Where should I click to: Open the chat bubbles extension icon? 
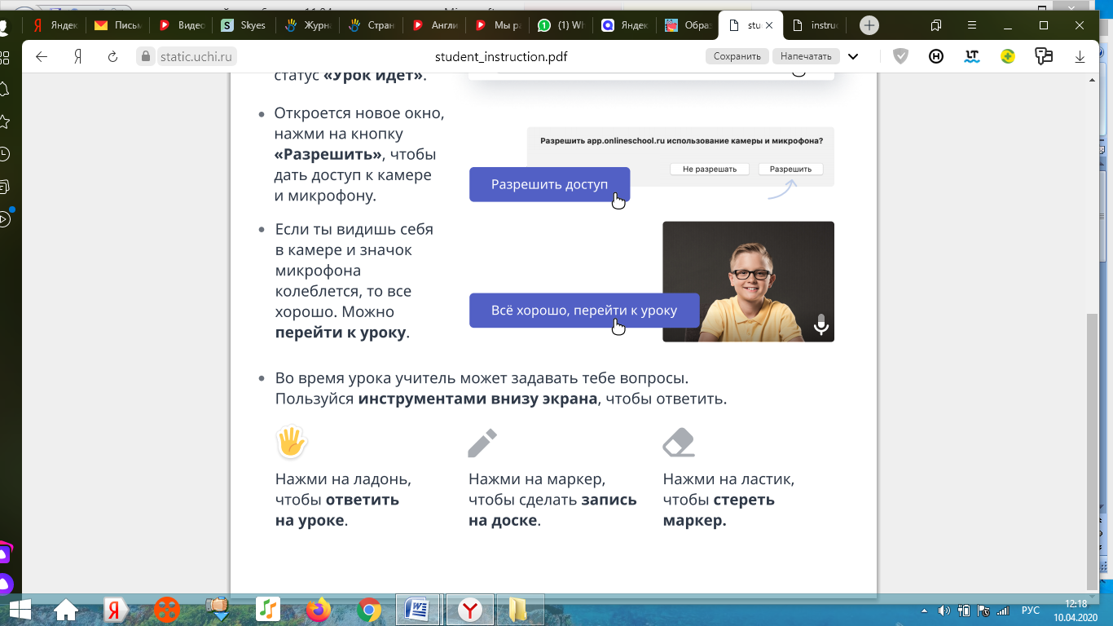coord(1044,57)
